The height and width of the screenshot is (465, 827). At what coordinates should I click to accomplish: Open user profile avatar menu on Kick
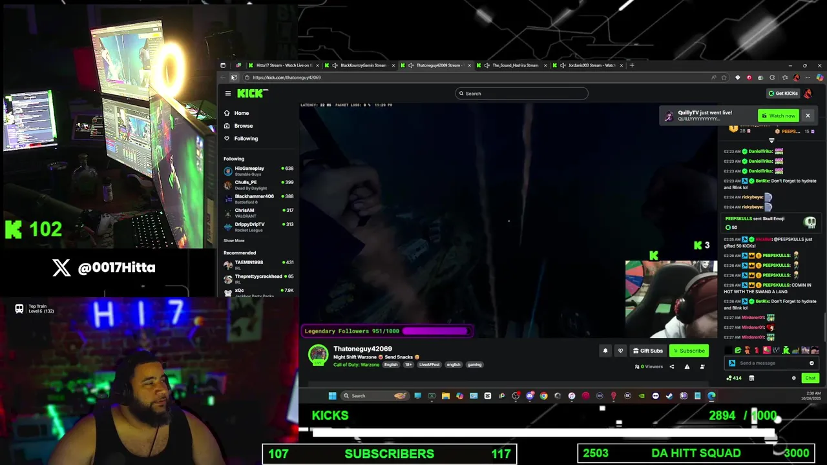pyautogui.click(x=808, y=94)
